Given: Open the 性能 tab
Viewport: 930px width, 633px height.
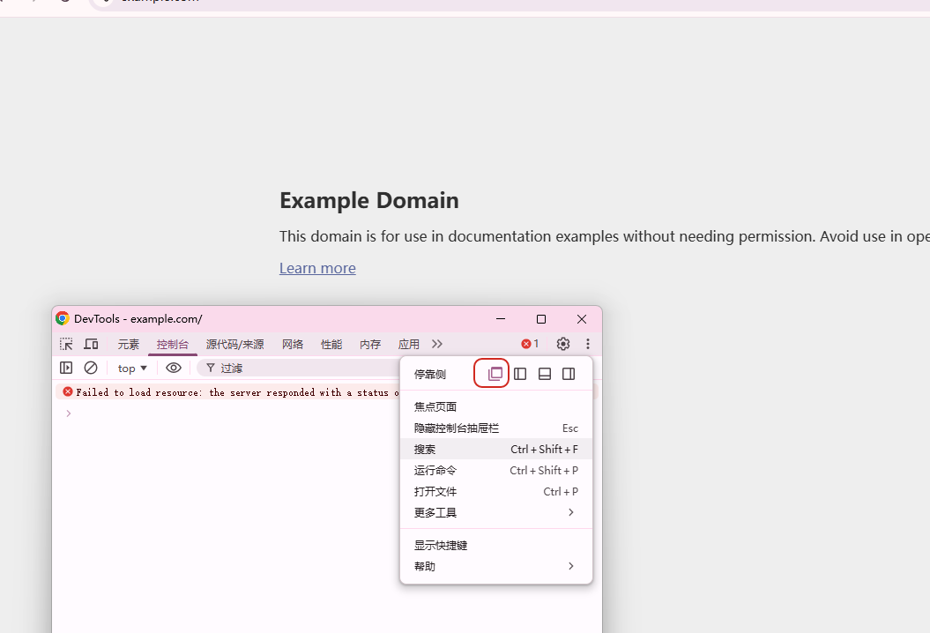Looking at the screenshot, I should point(331,344).
